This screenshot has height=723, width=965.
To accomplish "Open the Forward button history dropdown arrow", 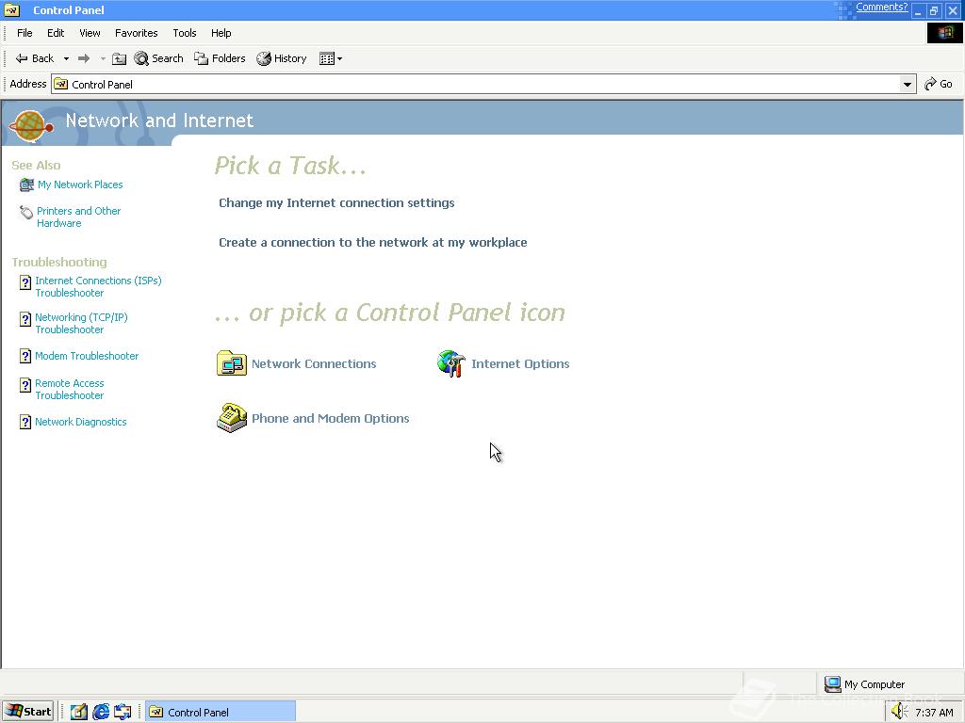I will [103, 58].
